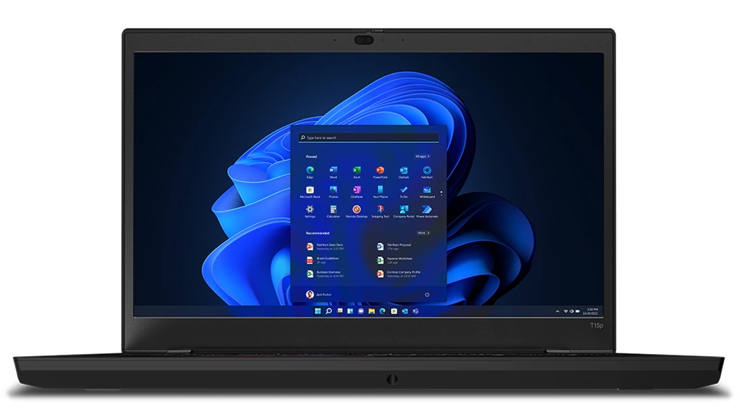Expand More recommended files

point(423,232)
